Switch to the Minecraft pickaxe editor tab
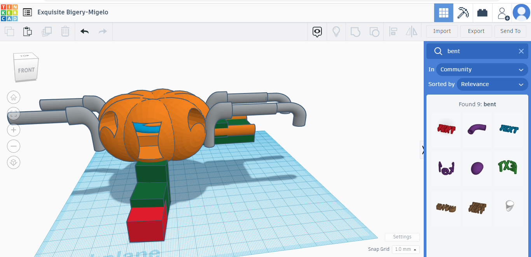 click(x=463, y=12)
